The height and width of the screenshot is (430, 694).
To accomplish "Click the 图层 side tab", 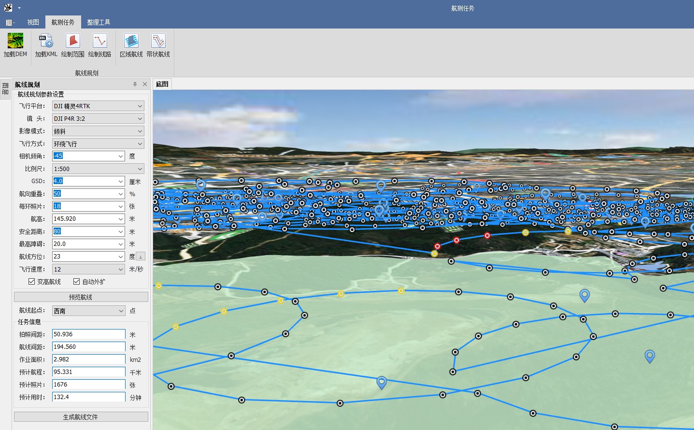I will tap(5, 89).
